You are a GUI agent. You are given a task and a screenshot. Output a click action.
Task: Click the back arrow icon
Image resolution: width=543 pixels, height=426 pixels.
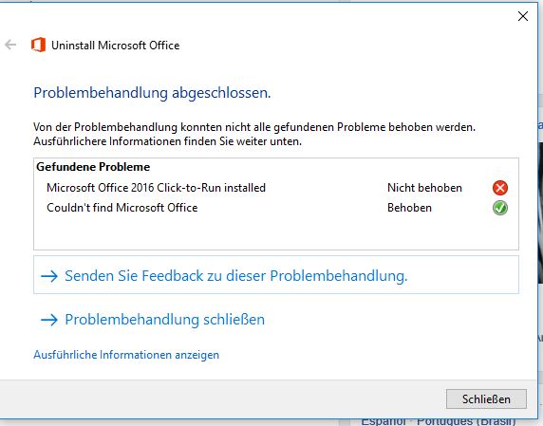click(10, 45)
